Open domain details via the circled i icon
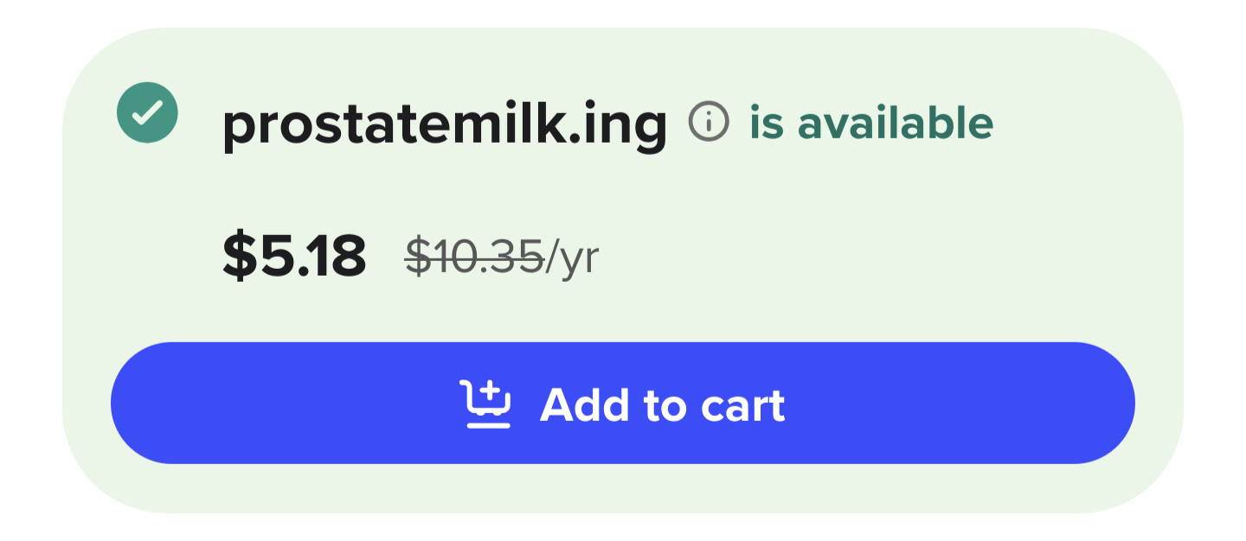Image resolution: width=1246 pixels, height=541 pixels. [x=709, y=120]
